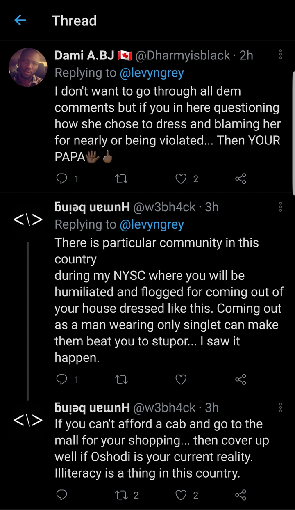Share Dami A.BJ's tweet
The image size is (295, 510).
241,178
